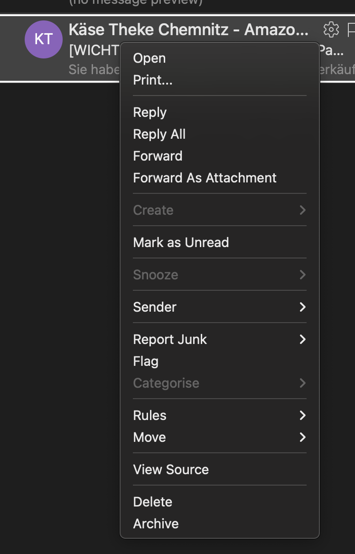Select Print... in the context menu

[153, 80]
